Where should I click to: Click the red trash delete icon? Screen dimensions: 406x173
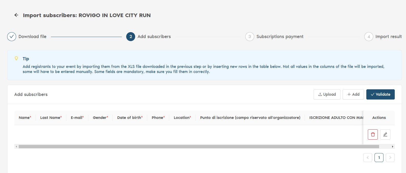point(373,134)
